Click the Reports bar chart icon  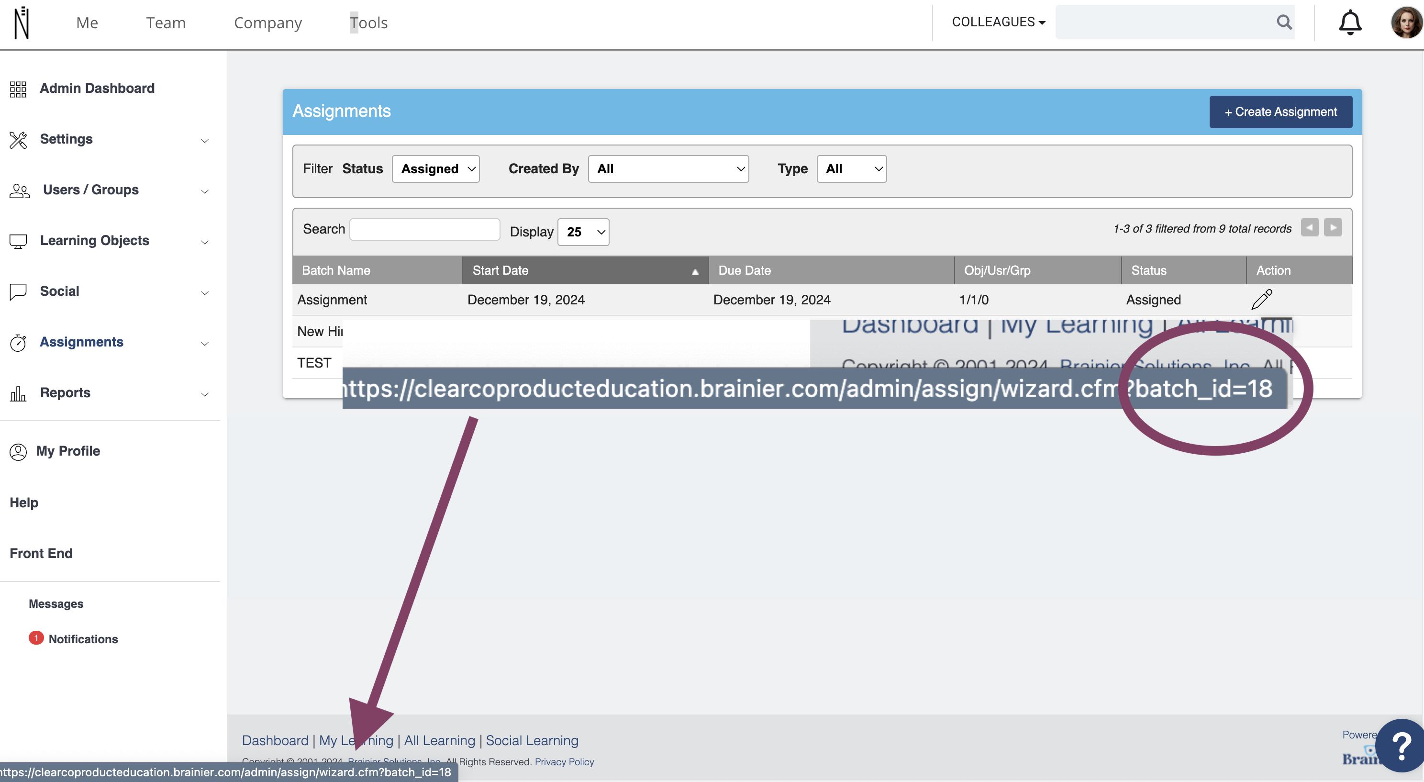click(x=18, y=393)
